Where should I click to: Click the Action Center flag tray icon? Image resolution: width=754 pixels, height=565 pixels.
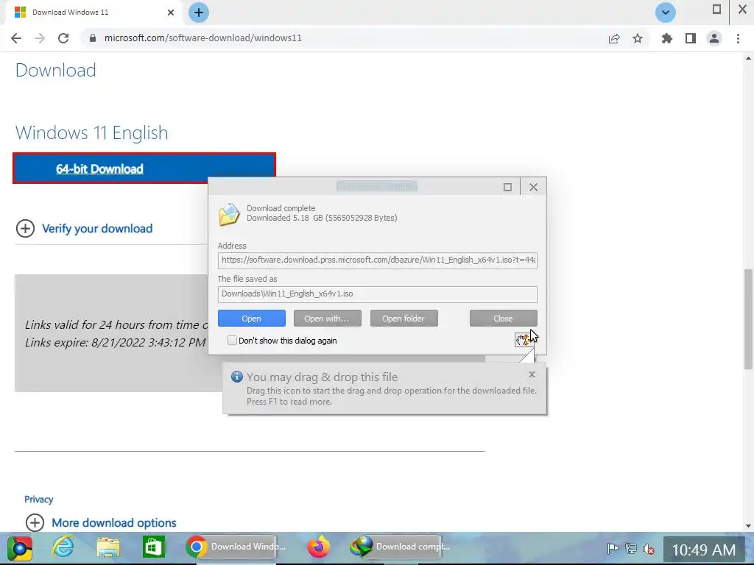(x=613, y=548)
